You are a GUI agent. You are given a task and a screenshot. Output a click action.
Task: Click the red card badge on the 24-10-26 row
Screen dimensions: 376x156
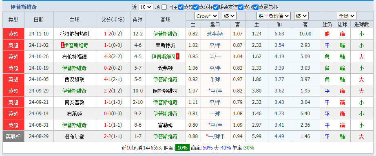(x=178, y=57)
